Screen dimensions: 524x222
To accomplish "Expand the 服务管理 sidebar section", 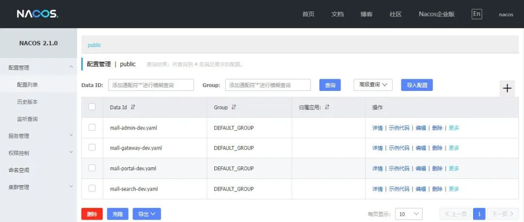I will (x=38, y=136).
